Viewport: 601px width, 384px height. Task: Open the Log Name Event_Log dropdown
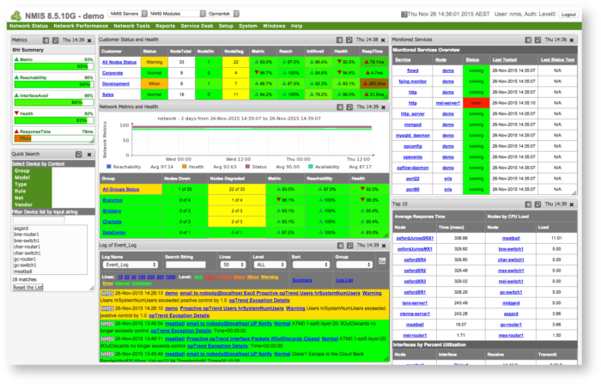click(x=130, y=265)
